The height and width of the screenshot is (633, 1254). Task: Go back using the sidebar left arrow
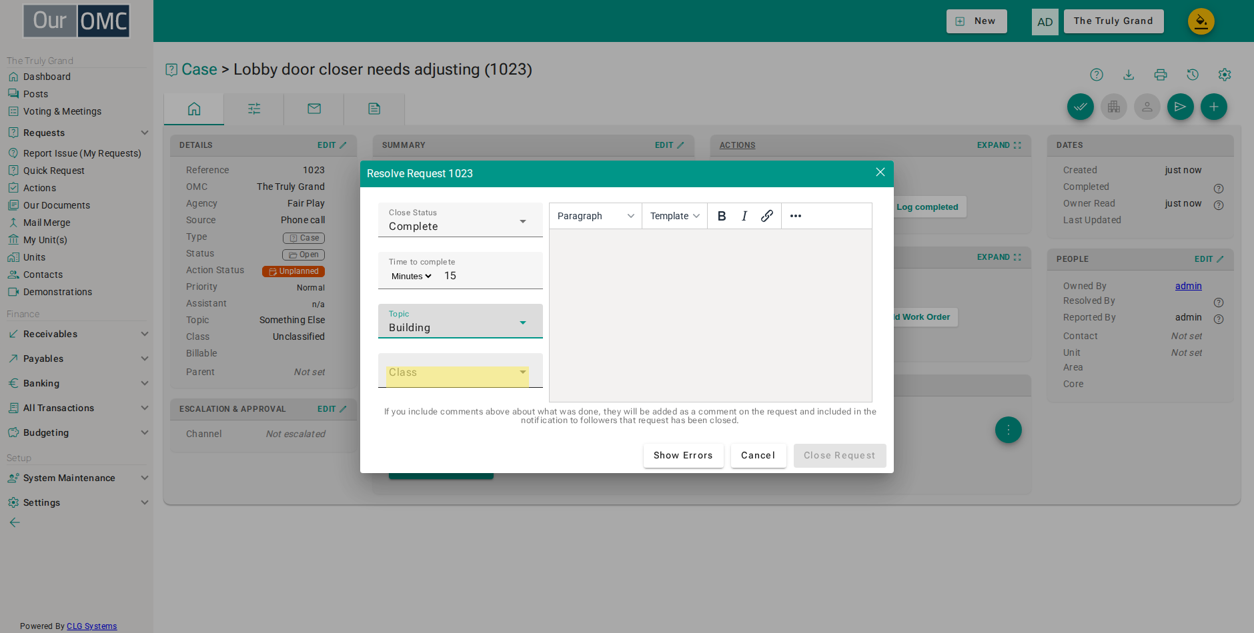click(15, 522)
